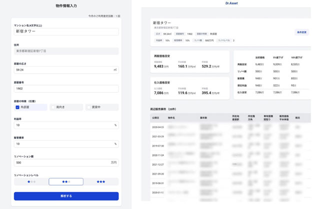Click the 販管費率 expense rate field
The width and height of the screenshot is (320, 209).
(66, 144)
